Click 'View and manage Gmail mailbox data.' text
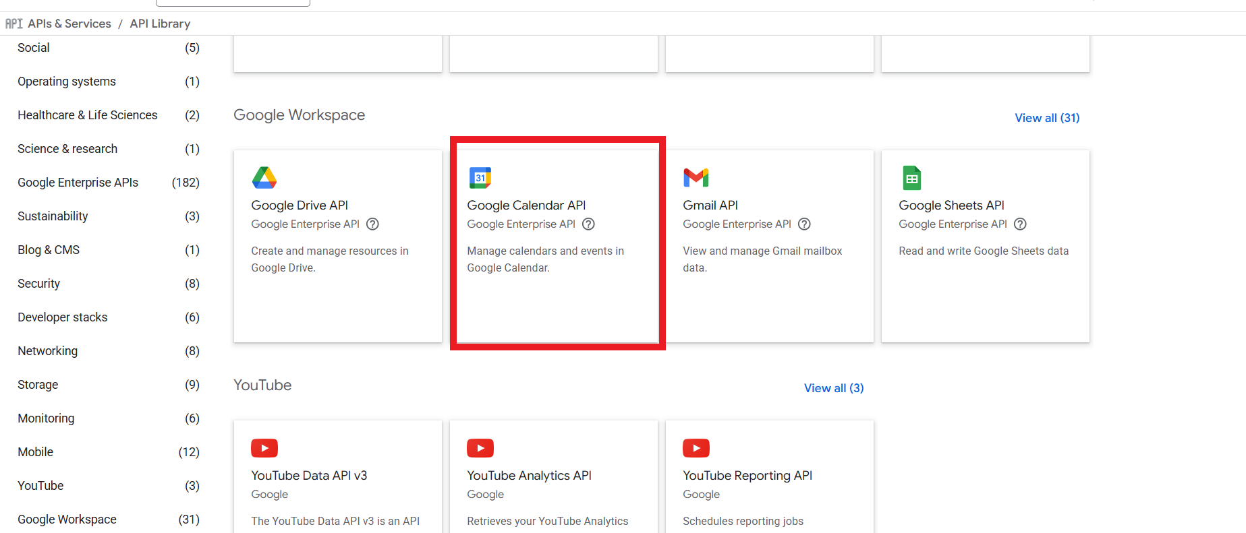Screen dimensions: 1246x533 tap(762, 259)
